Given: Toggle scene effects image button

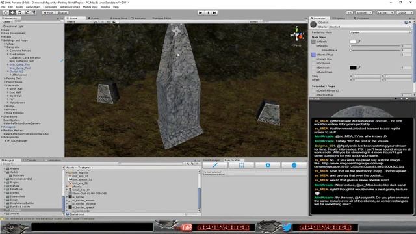Looking at the screenshot, I should (114, 21).
